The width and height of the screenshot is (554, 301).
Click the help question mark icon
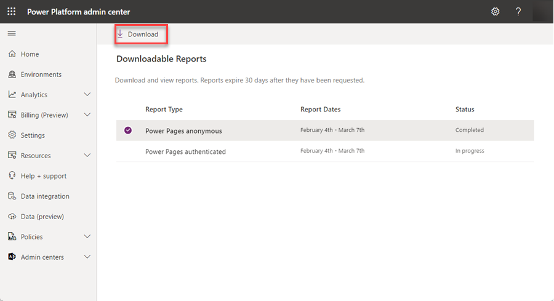point(519,12)
